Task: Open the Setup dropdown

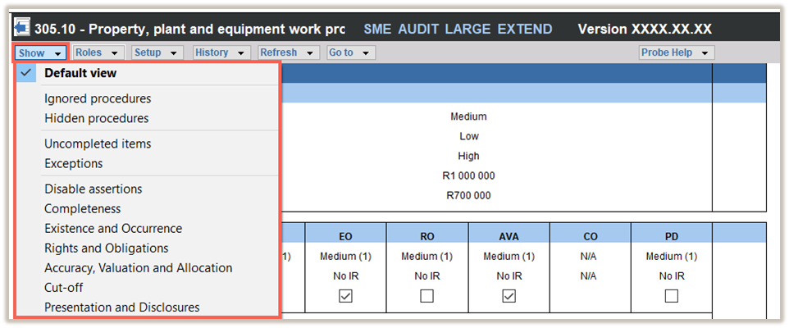Action: [x=157, y=52]
